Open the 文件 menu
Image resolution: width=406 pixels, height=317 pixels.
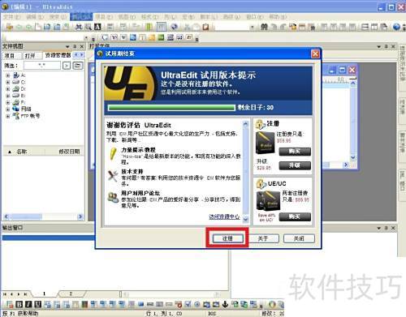tap(11, 17)
